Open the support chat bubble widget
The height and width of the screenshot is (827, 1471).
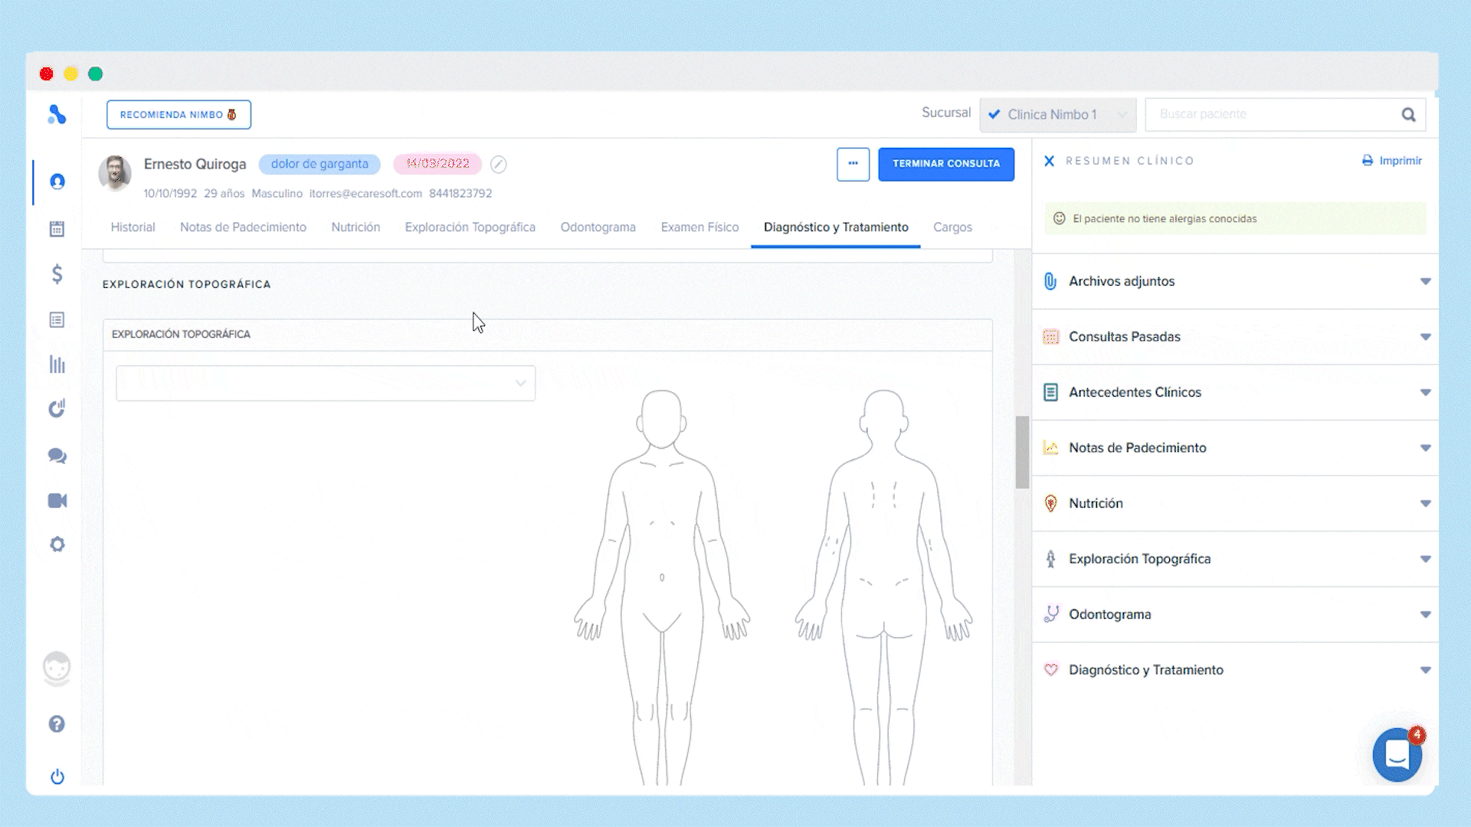(1397, 755)
